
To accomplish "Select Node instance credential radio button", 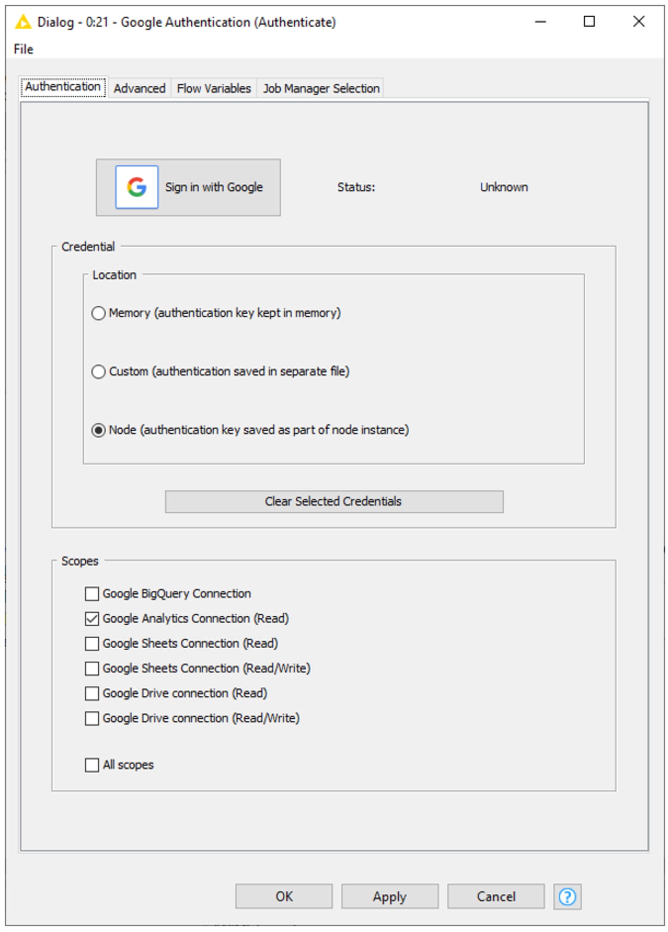I will [99, 430].
